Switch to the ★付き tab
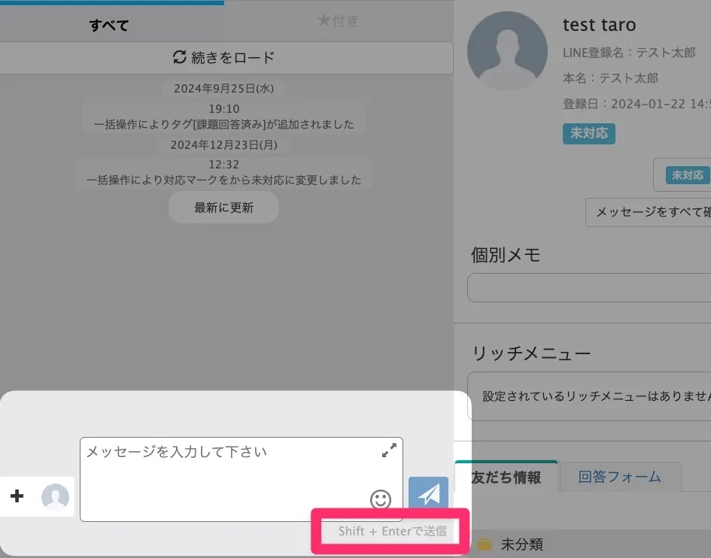 [x=338, y=21]
